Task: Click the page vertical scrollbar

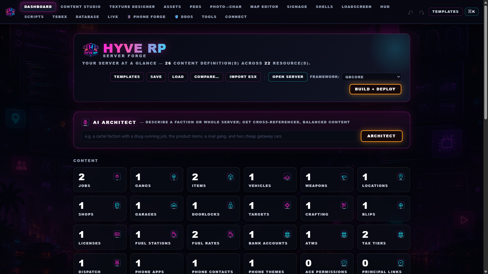Action: pyautogui.click(x=486, y=62)
